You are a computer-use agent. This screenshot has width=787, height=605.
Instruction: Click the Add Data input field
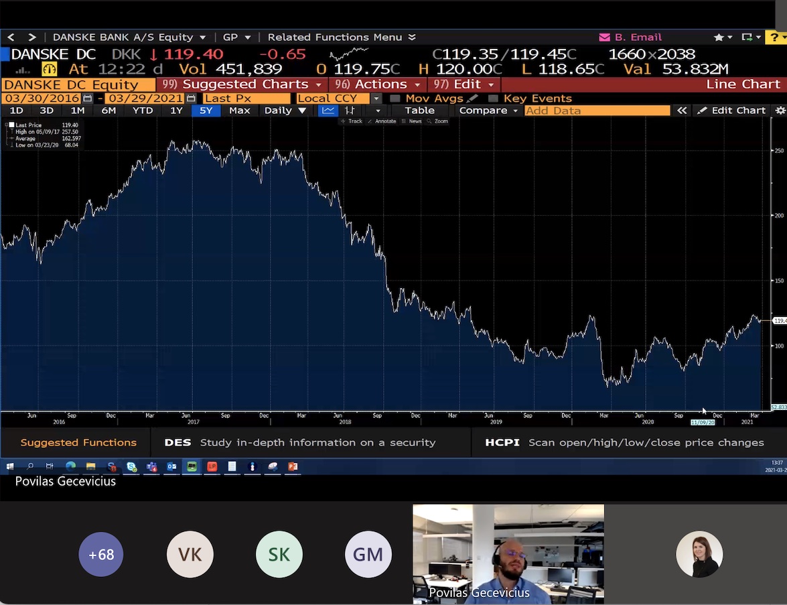pos(596,111)
